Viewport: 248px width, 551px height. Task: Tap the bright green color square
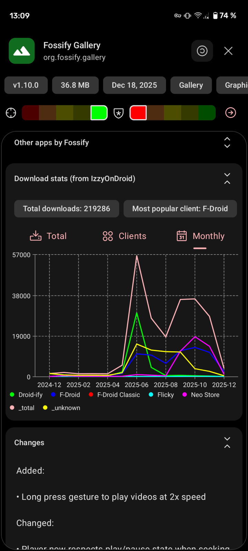99,113
